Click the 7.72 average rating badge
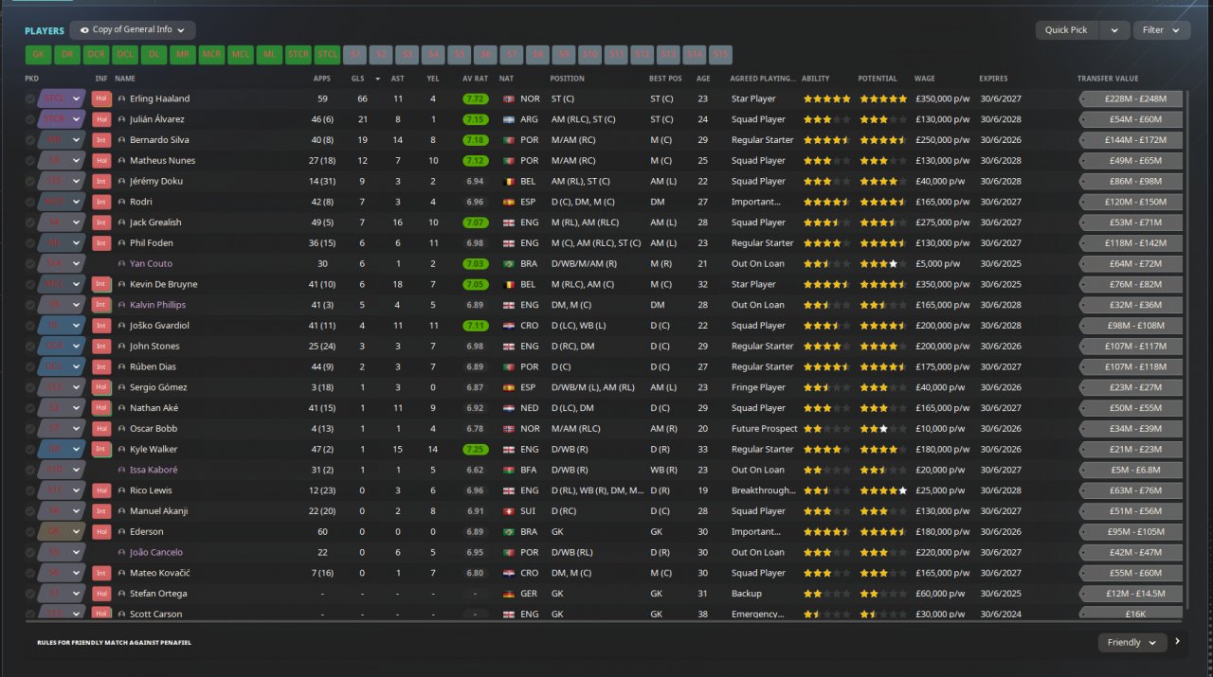Viewport: 1213px width, 677px height. coord(476,98)
